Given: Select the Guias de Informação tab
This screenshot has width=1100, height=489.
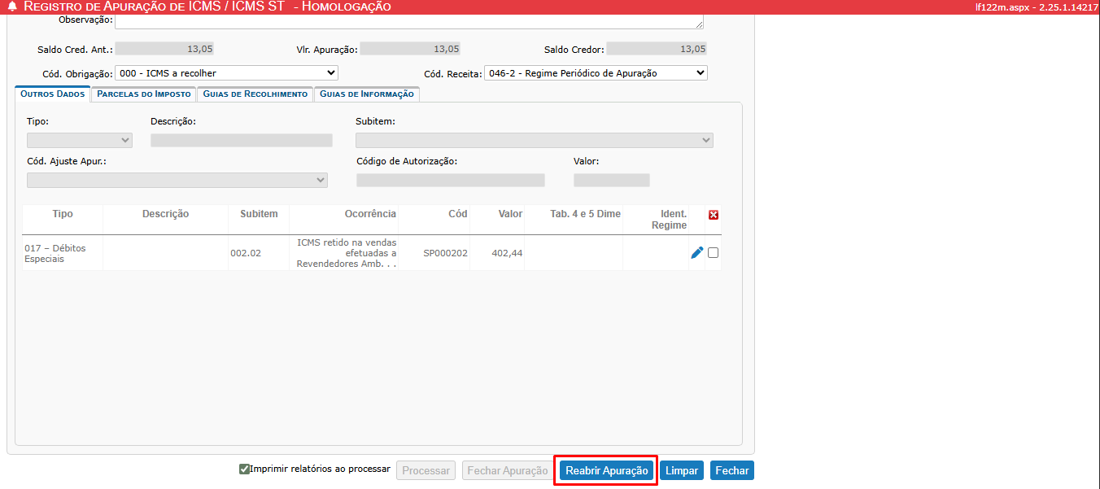Looking at the screenshot, I should pos(367,94).
